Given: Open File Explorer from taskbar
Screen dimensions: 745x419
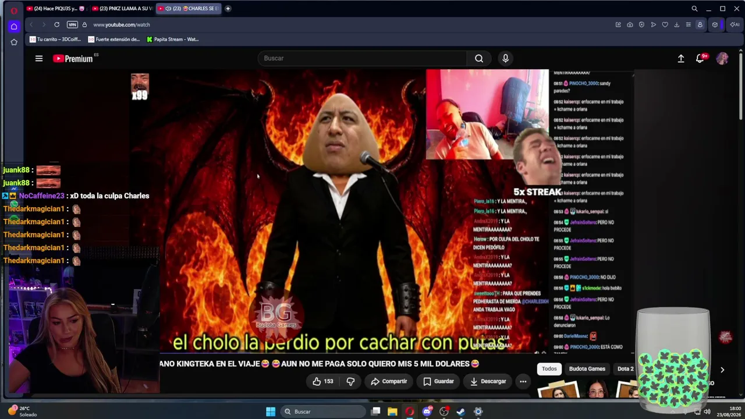Looking at the screenshot, I should [392, 411].
